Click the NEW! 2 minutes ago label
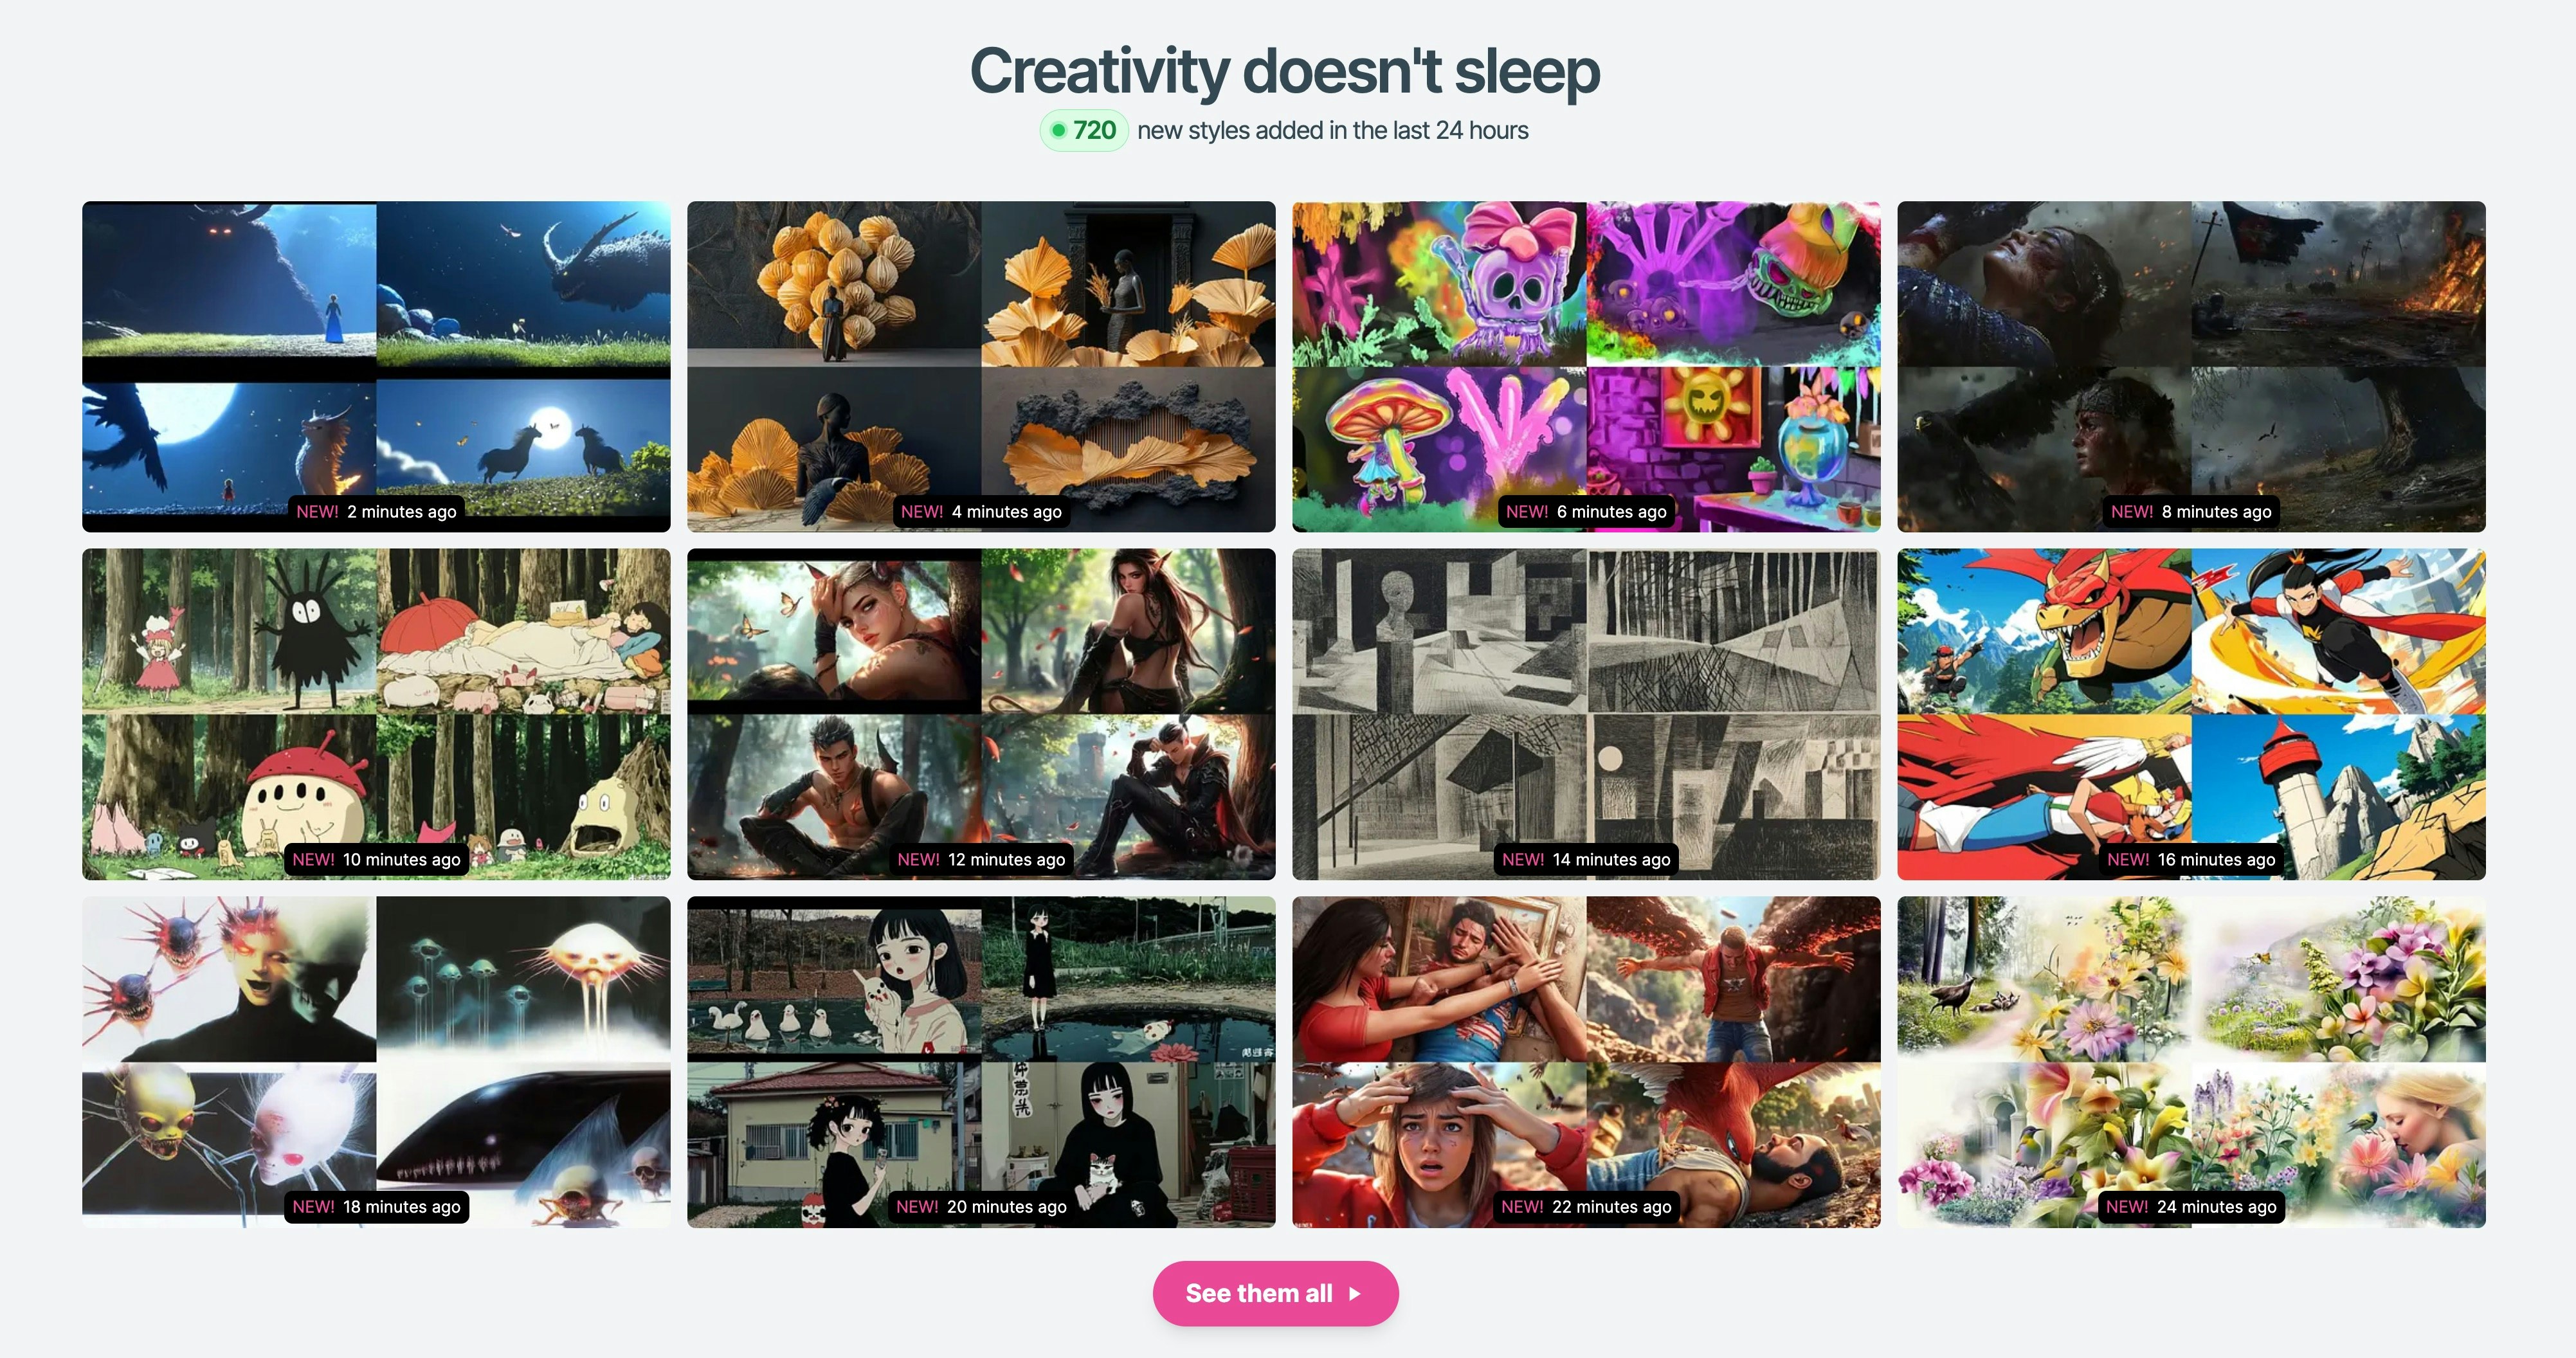The image size is (2576, 1358). (x=376, y=511)
